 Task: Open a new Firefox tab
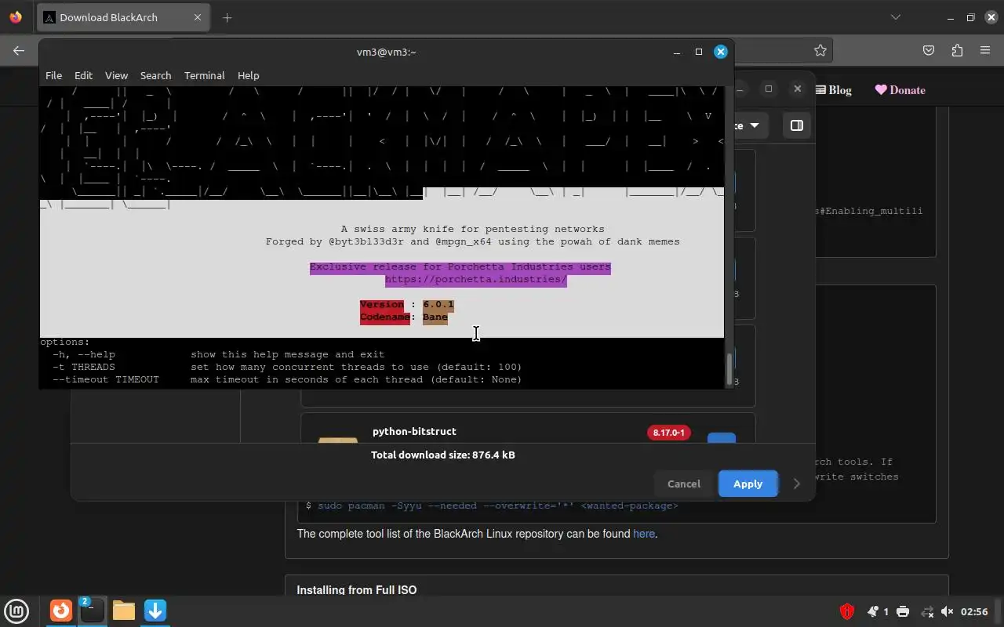(227, 17)
